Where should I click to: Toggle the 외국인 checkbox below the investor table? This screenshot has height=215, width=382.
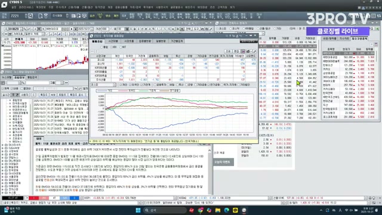(x=130, y=85)
